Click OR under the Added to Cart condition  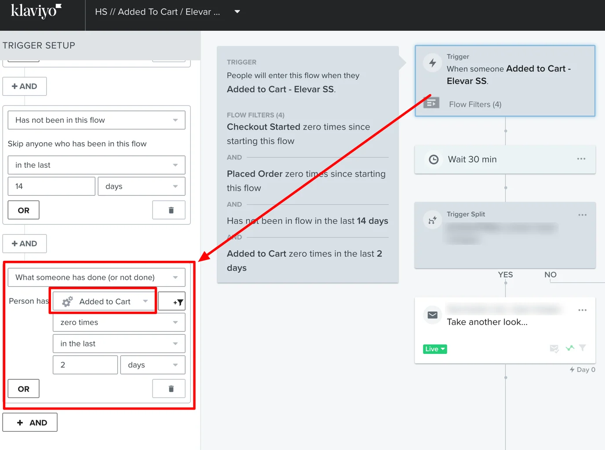coord(24,389)
